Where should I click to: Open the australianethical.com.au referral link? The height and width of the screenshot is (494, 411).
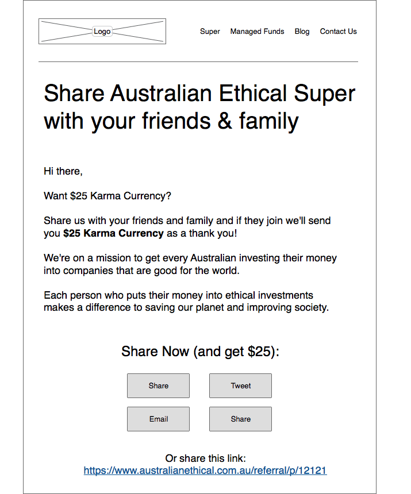coord(205,470)
